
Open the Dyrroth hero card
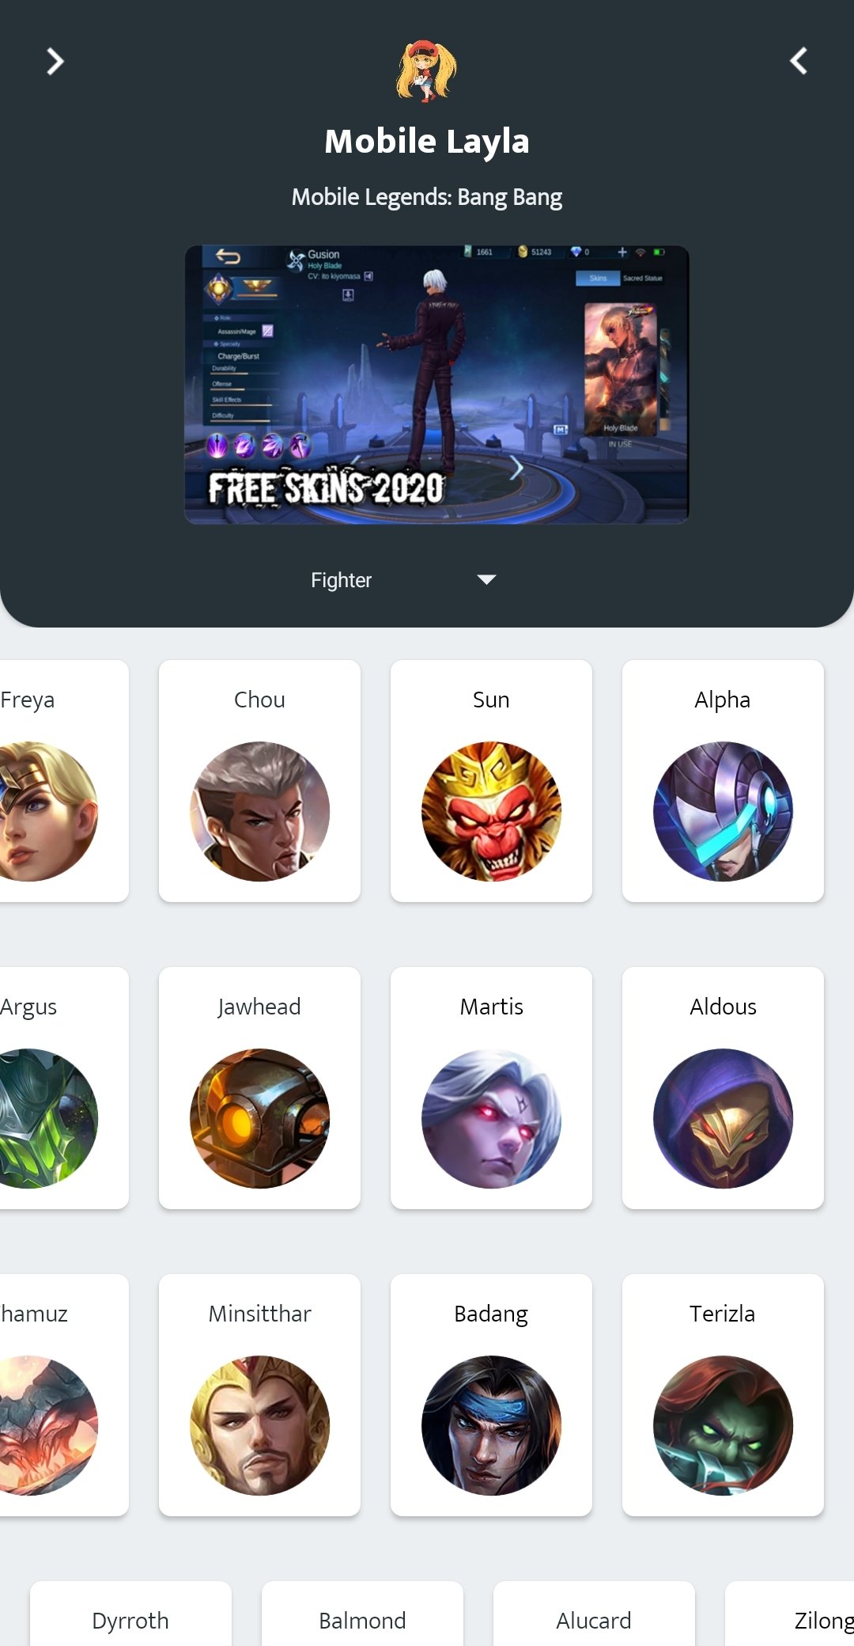[x=130, y=1614]
